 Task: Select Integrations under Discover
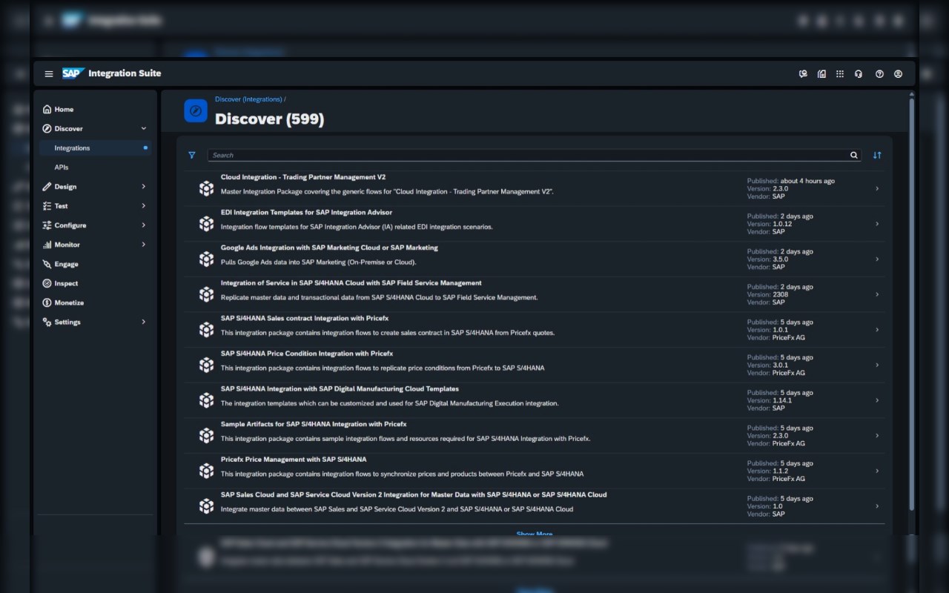coord(95,148)
